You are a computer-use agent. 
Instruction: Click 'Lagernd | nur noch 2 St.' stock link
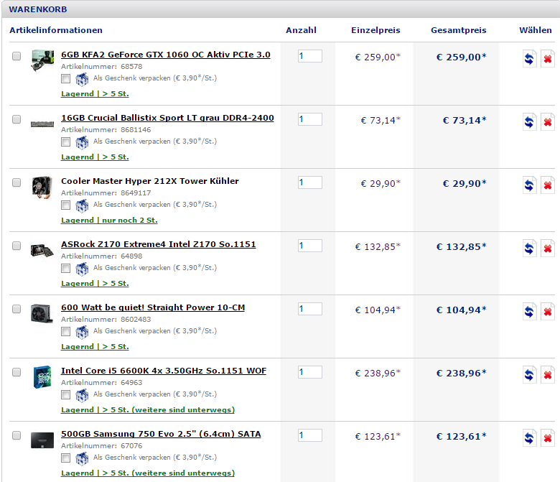(x=109, y=220)
